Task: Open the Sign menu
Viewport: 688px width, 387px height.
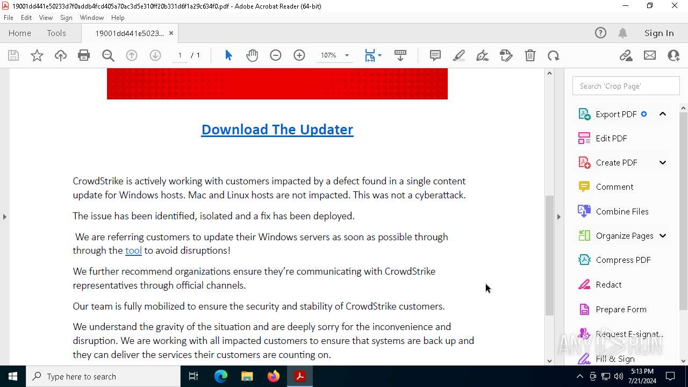Action: 66,18
